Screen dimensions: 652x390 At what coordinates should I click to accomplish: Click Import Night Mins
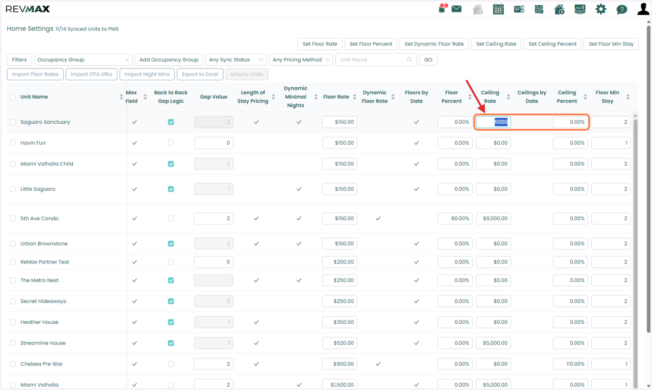[x=147, y=74]
